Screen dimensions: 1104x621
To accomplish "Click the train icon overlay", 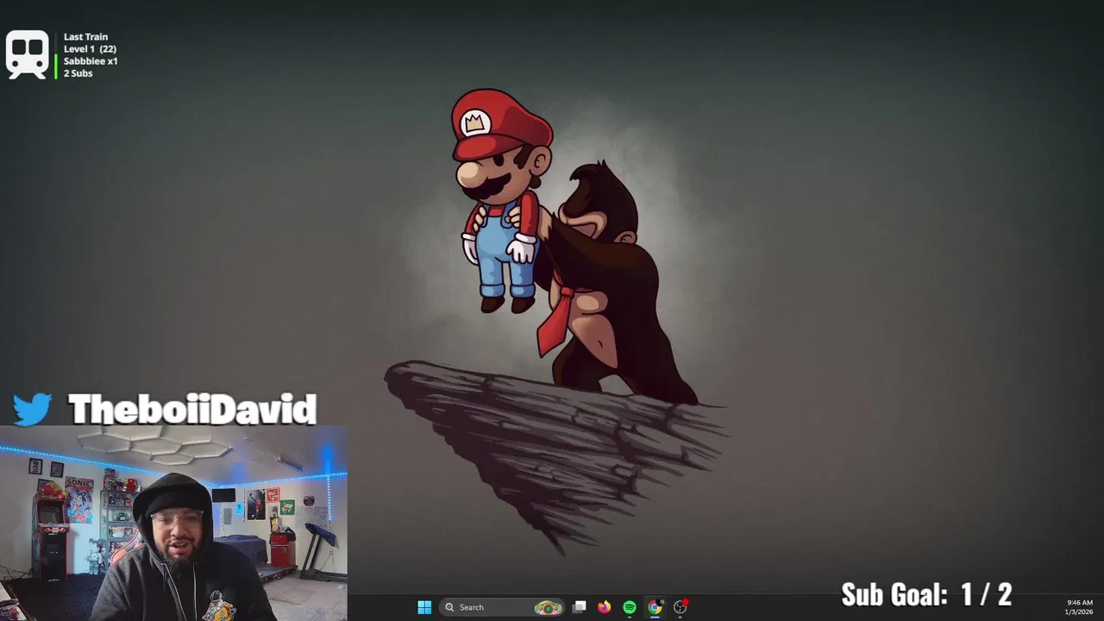I will (x=27, y=55).
